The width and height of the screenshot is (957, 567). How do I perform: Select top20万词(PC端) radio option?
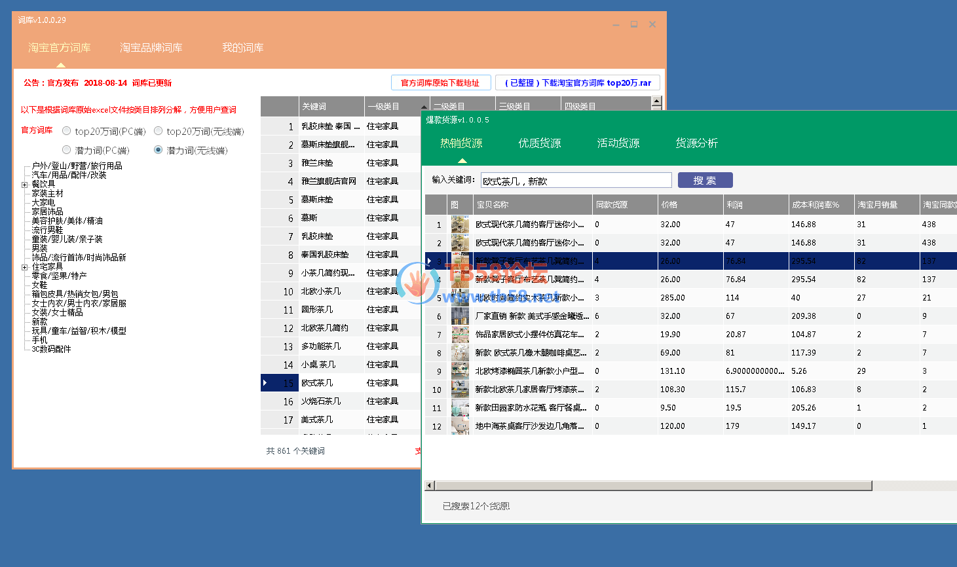point(67,131)
